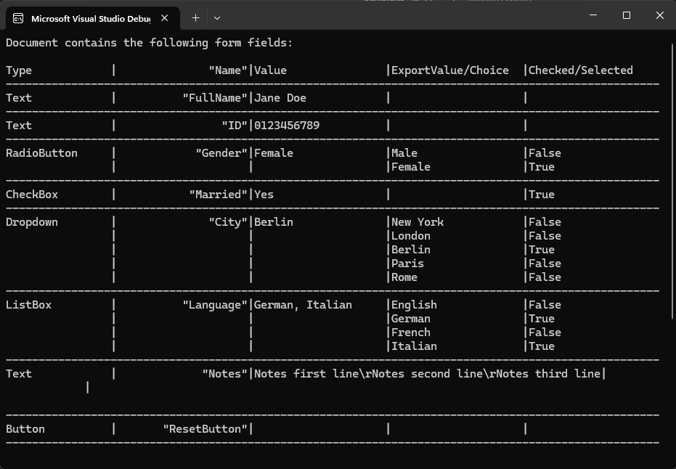Click the ExportValue/Choice column header
The height and width of the screenshot is (469, 676).
[x=450, y=70]
